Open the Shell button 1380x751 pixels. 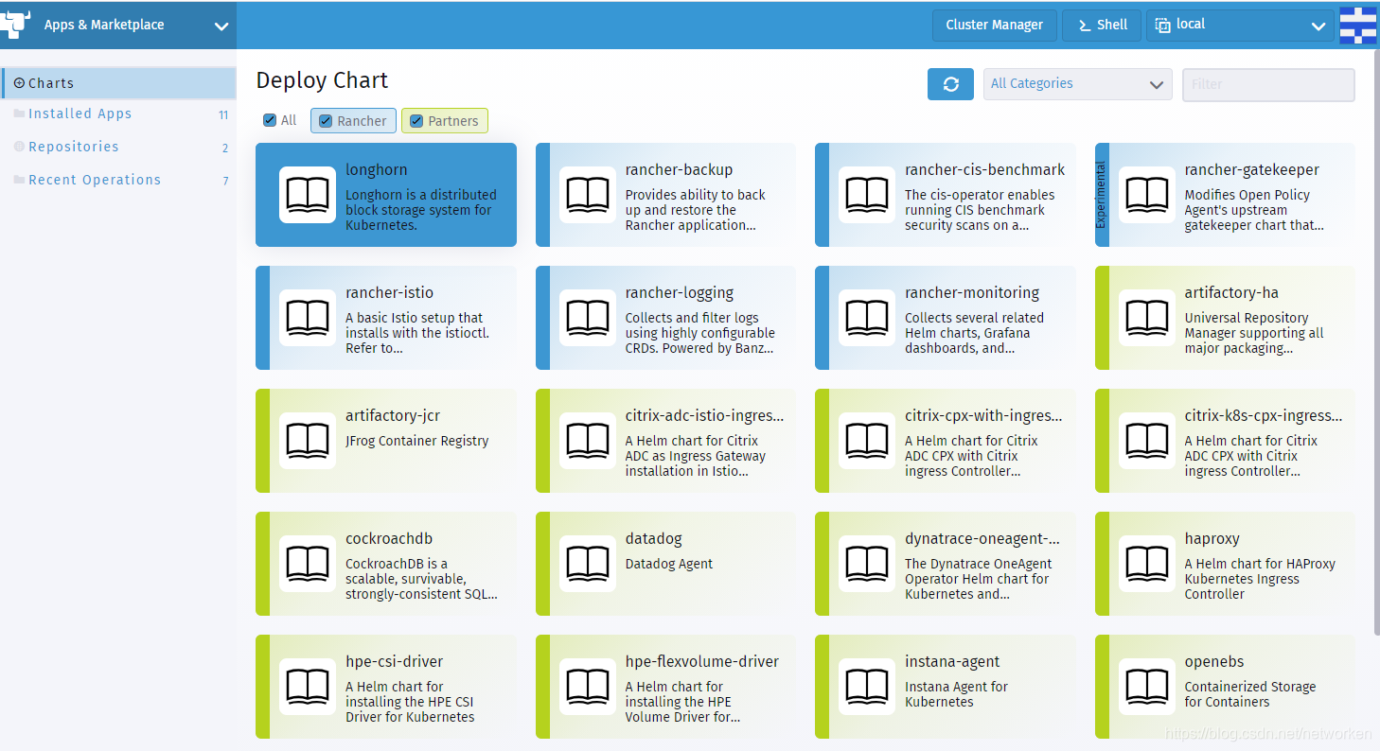1102,26
